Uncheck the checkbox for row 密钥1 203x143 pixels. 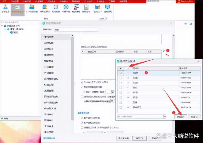(121, 73)
